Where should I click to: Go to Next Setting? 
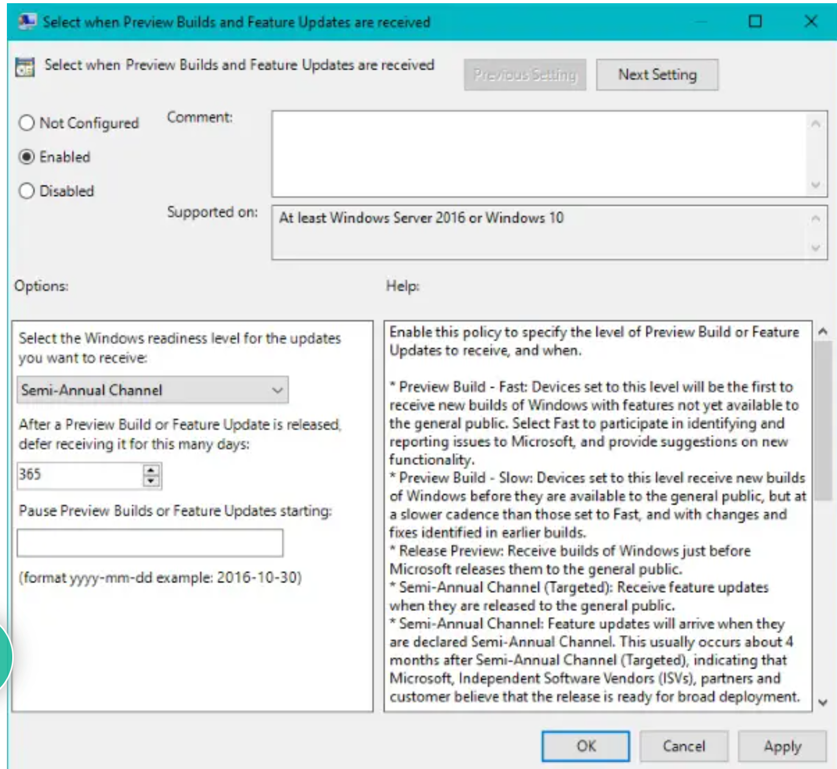(657, 75)
